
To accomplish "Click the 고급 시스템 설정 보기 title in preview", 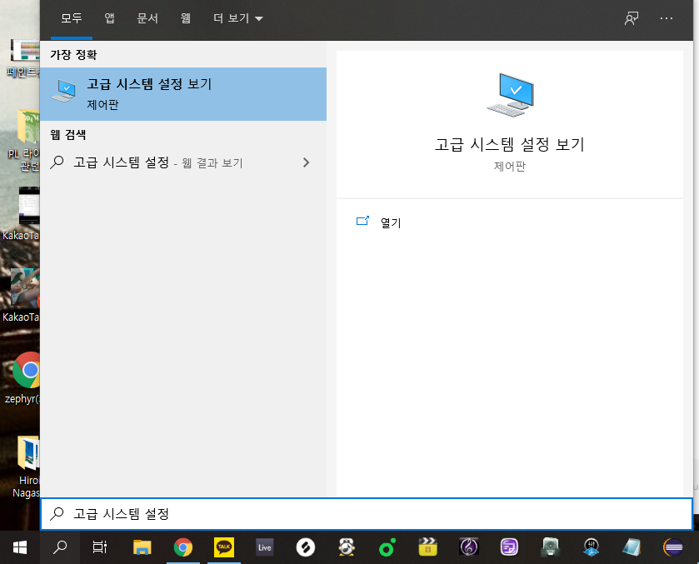I will coord(510,144).
